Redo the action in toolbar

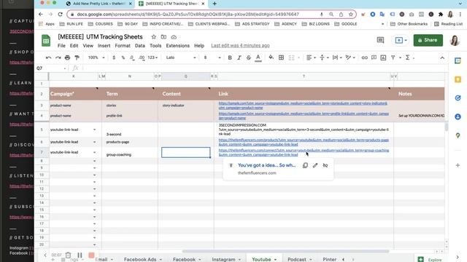[58, 57]
